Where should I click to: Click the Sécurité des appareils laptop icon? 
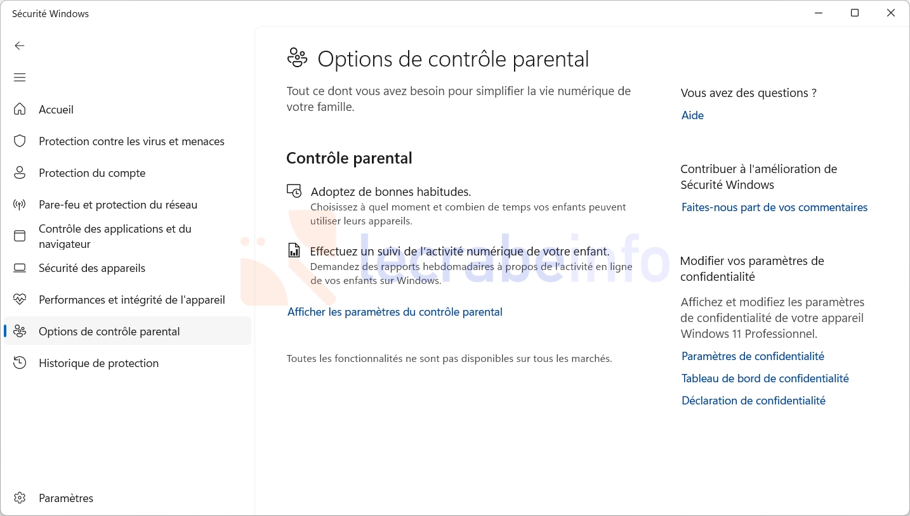pos(20,268)
